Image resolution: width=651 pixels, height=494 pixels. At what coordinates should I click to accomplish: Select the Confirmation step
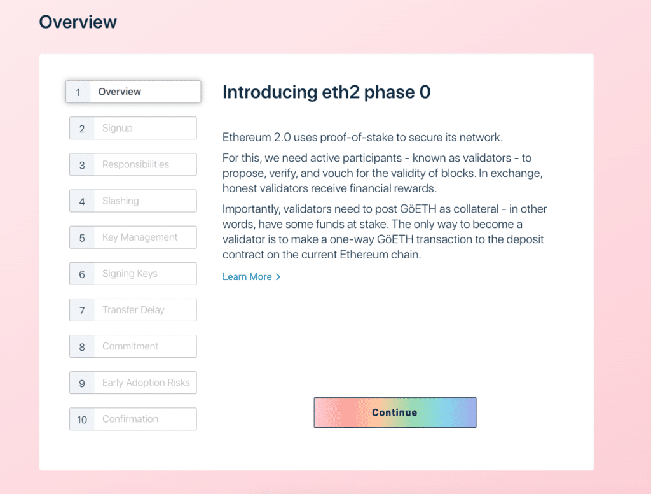pos(133,419)
